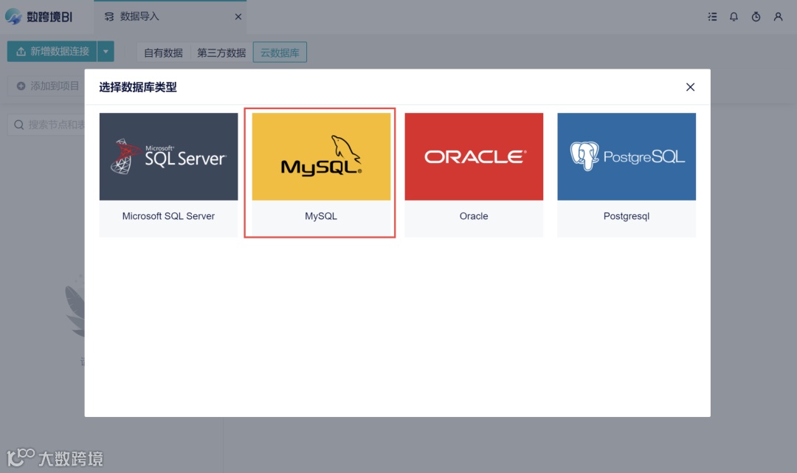The width and height of the screenshot is (797, 473).
Task: Select the Microsoft SQL Server database card
Action: (168, 174)
